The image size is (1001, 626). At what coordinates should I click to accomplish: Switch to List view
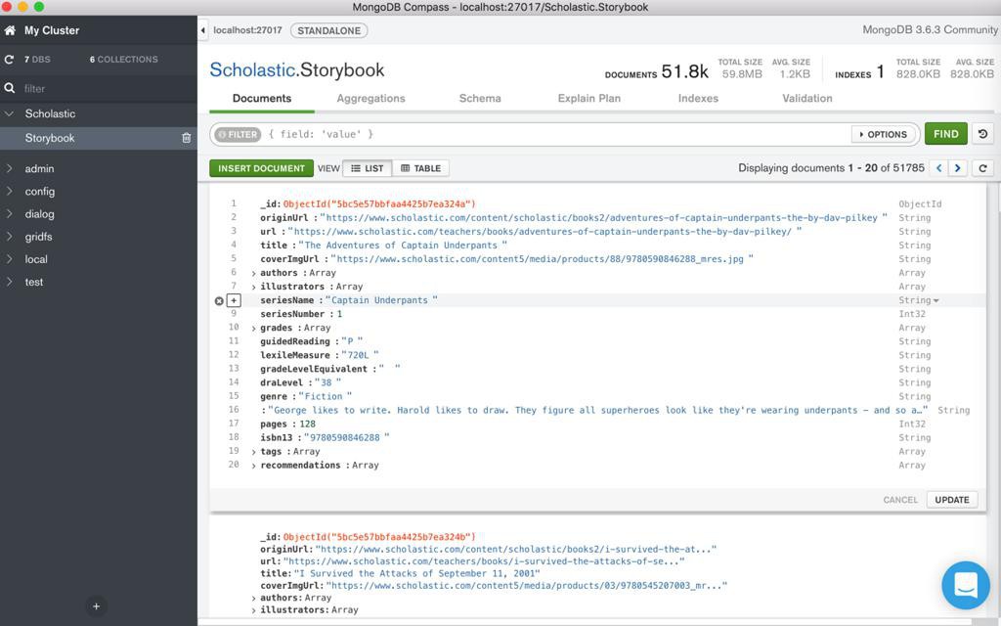tap(368, 168)
